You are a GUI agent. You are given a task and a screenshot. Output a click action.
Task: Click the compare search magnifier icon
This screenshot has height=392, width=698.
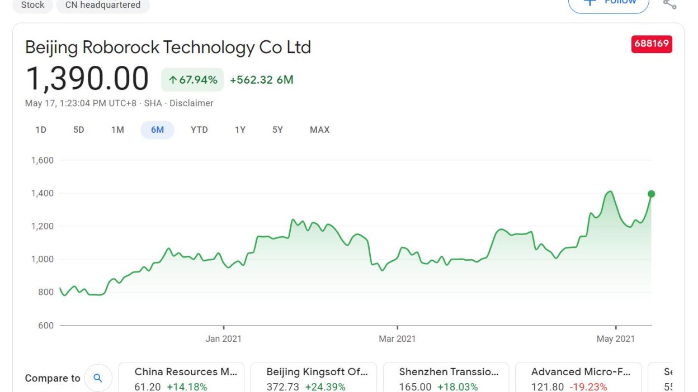[x=98, y=378]
